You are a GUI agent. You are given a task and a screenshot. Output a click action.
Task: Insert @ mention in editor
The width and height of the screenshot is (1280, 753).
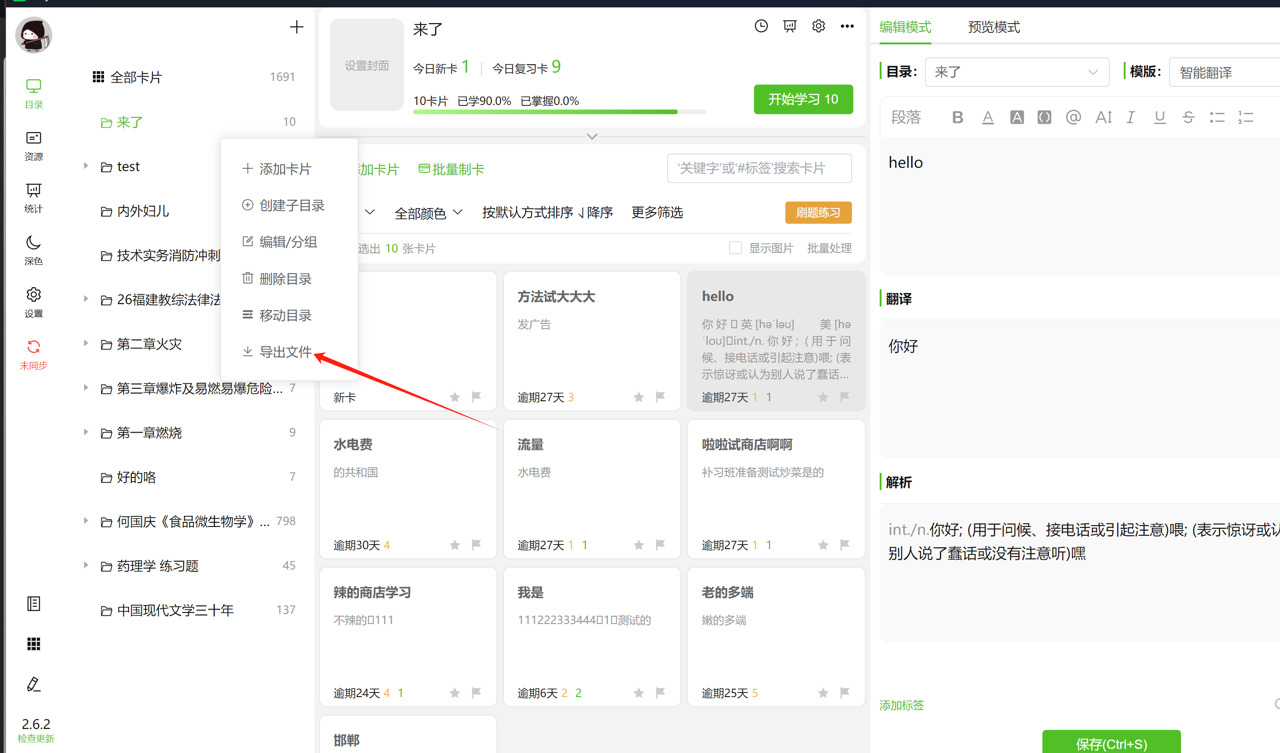(x=1073, y=117)
